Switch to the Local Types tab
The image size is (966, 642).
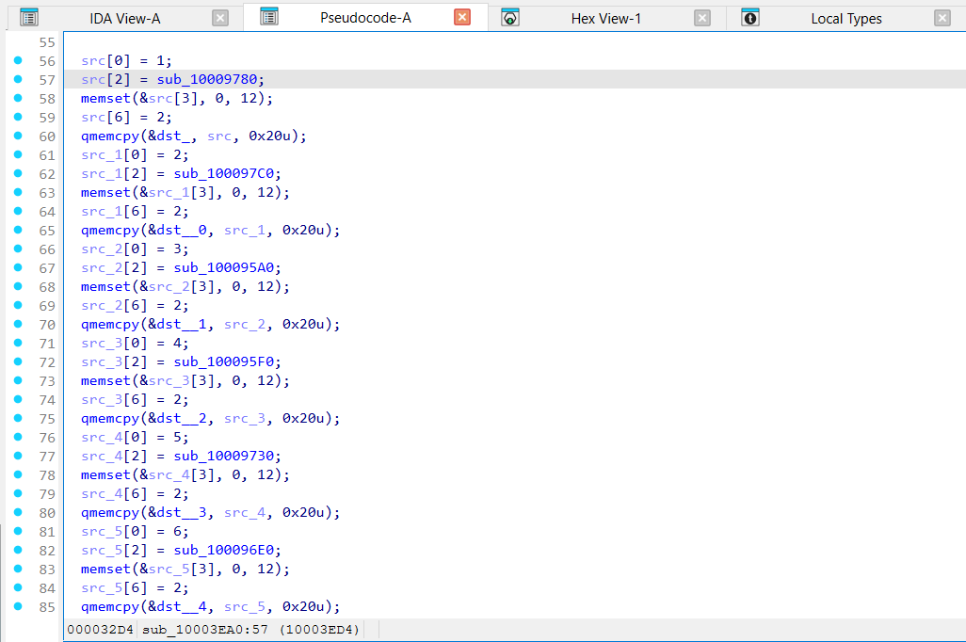(845, 19)
